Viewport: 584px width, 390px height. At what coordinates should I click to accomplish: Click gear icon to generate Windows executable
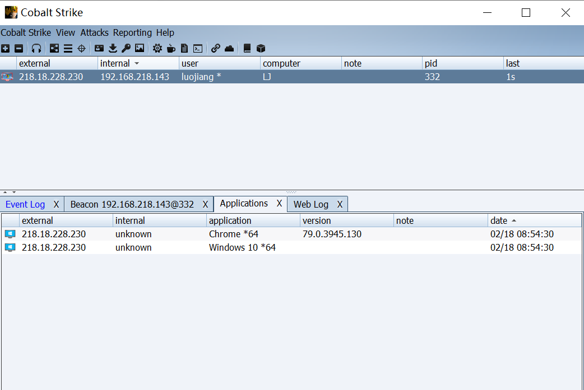point(157,48)
